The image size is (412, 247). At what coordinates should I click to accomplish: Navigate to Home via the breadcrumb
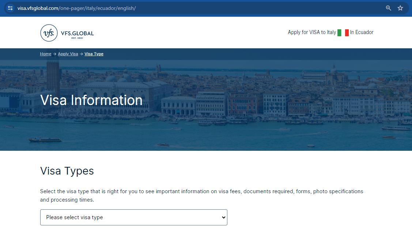(x=45, y=54)
